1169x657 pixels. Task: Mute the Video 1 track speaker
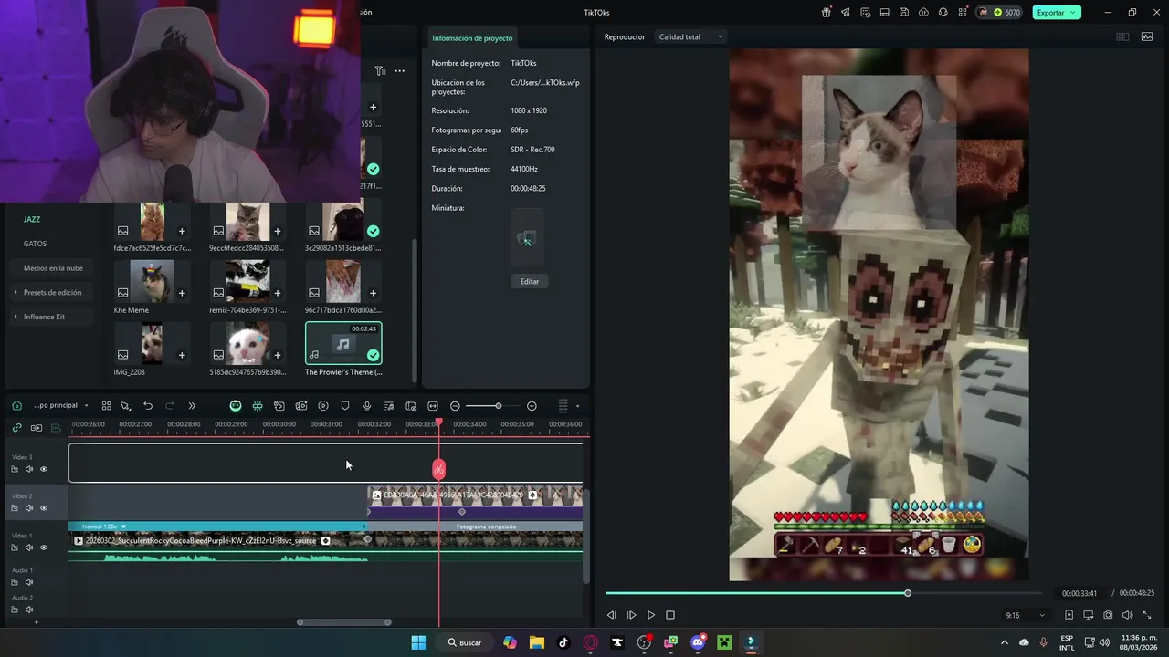click(28, 547)
